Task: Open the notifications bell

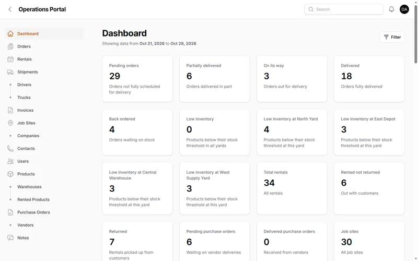Action: 391,9
